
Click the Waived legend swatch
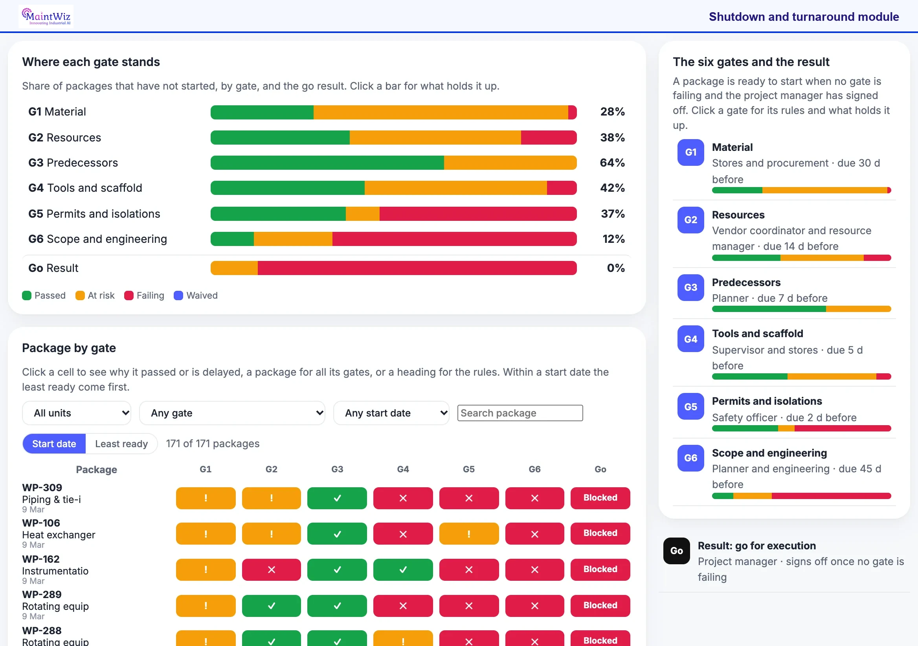click(178, 295)
